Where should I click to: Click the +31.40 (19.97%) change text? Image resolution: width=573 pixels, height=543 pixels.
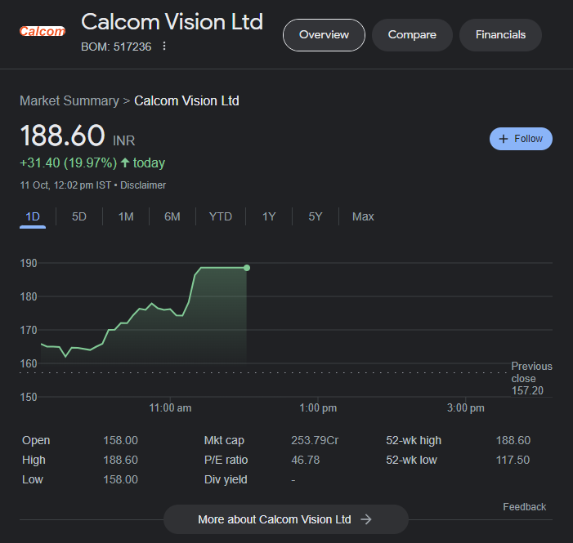(69, 162)
